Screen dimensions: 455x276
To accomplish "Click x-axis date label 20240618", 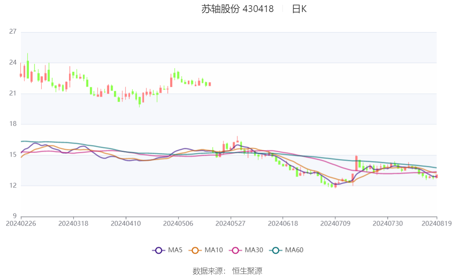I will (283, 224).
